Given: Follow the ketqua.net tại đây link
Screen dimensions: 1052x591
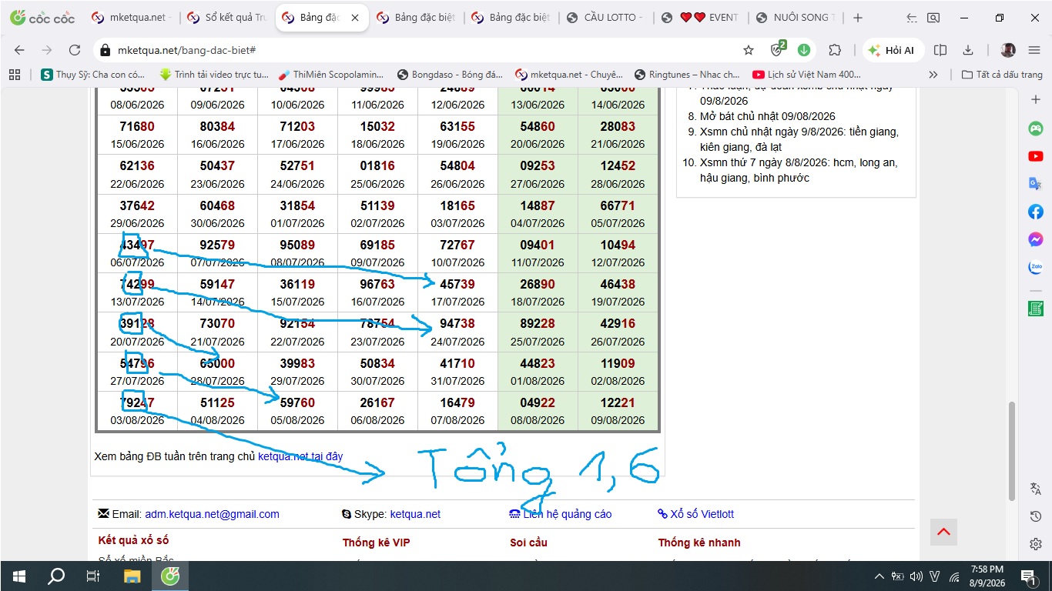Looking at the screenshot, I should 300,456.
